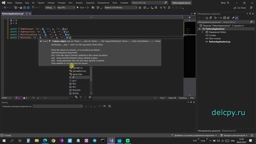
Task: Collapse all icon in Solution Explorer toolbar
Action: tap(224, 18)
